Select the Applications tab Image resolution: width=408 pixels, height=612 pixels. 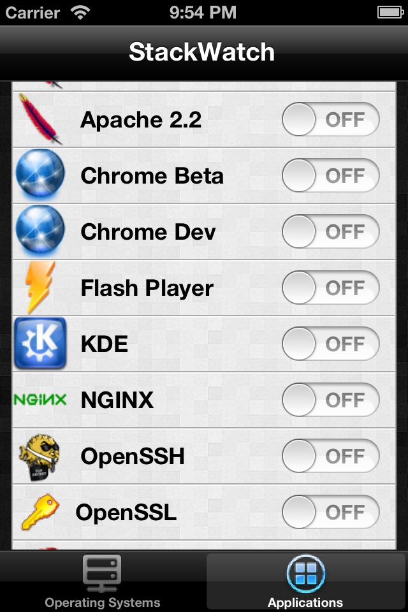(306, 581)
